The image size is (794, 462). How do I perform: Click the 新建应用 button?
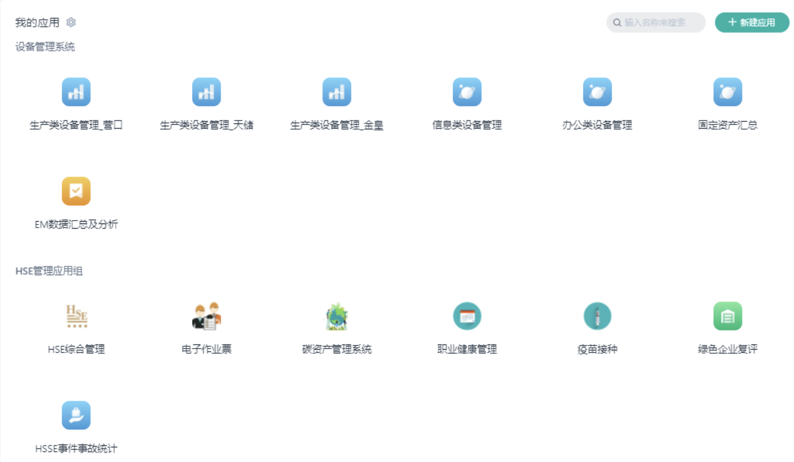click(752, 23)
